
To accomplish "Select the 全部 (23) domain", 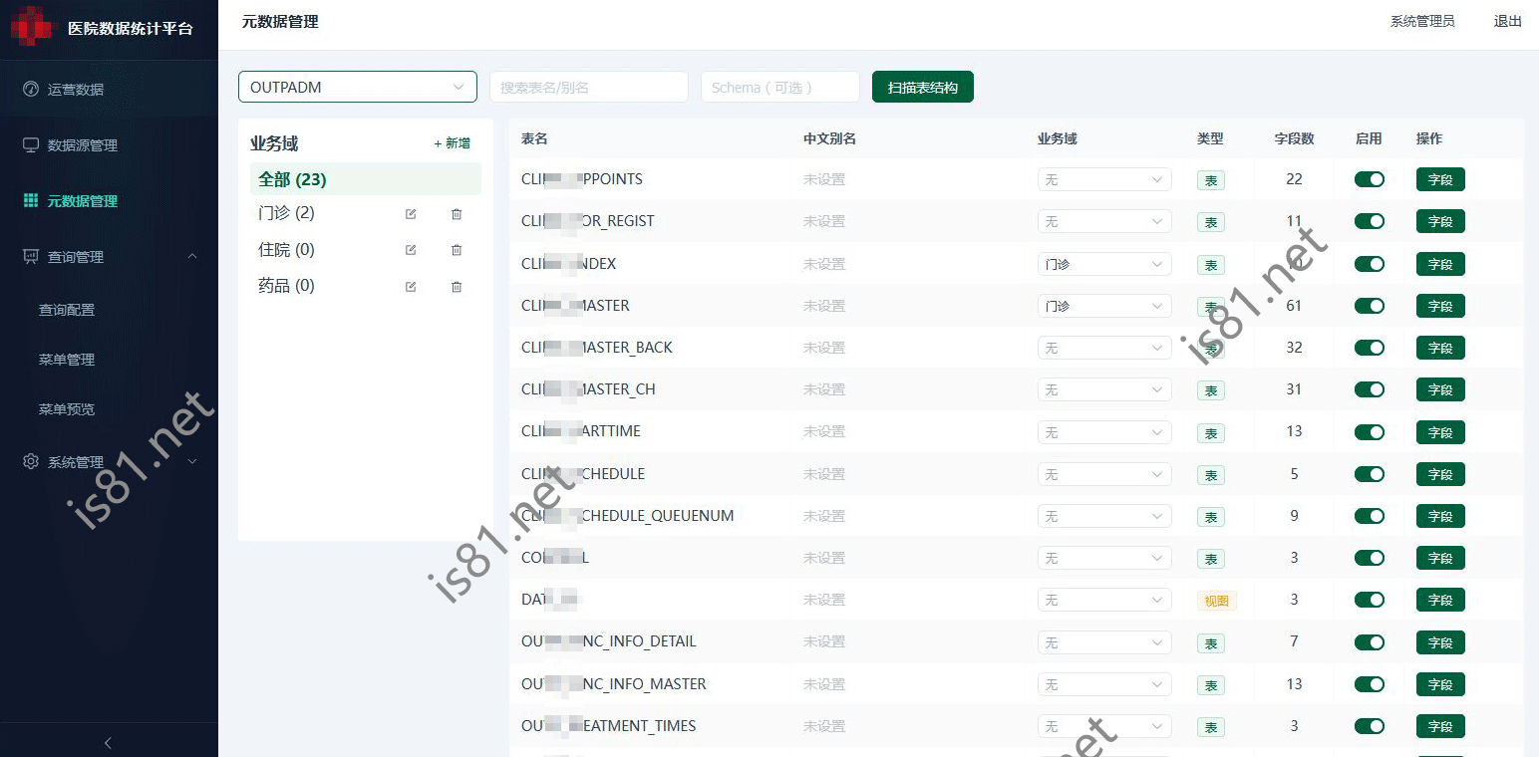I will point(365,179).
